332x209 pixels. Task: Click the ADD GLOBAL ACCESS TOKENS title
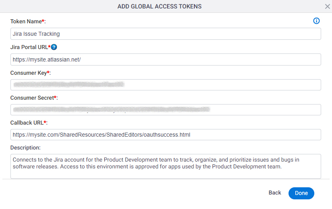pyautogui.click(x=159, y=6)
